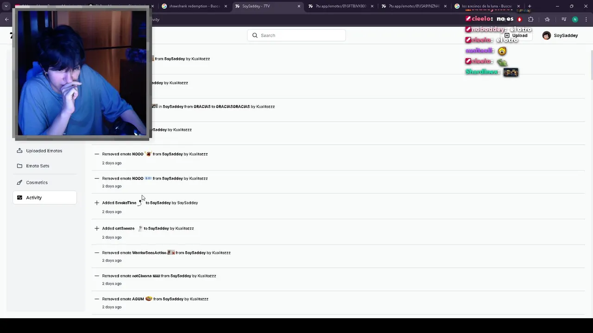Image resolution: width=593 pixels, height=333 pixels.
Task: Click the new name GRACIASGRACIAS in rename row
Action: 233,106
